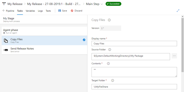This screenshot has height=92, width=184.
Task: Select the Copy Files task row
Action: click(44, 40)
